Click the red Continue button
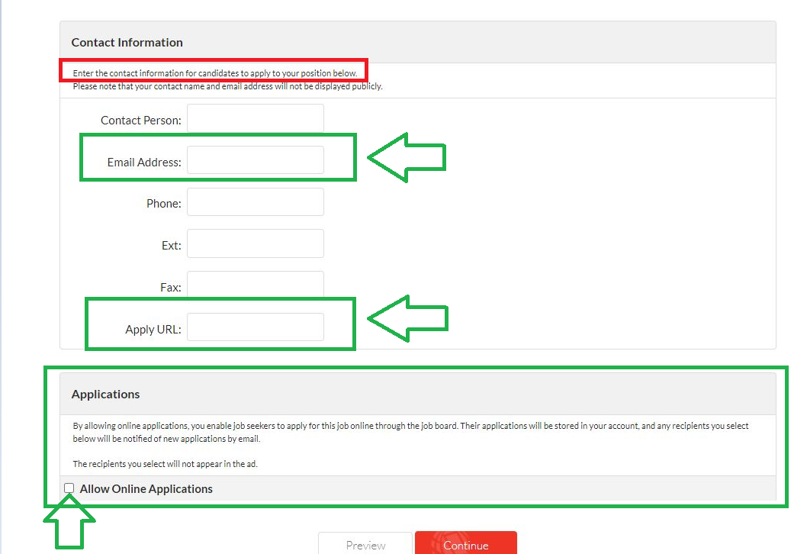The height and width of the screenshot is (554, 807). point(465,544)
